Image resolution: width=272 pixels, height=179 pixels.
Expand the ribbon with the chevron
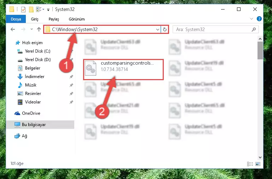pos(251,19)
